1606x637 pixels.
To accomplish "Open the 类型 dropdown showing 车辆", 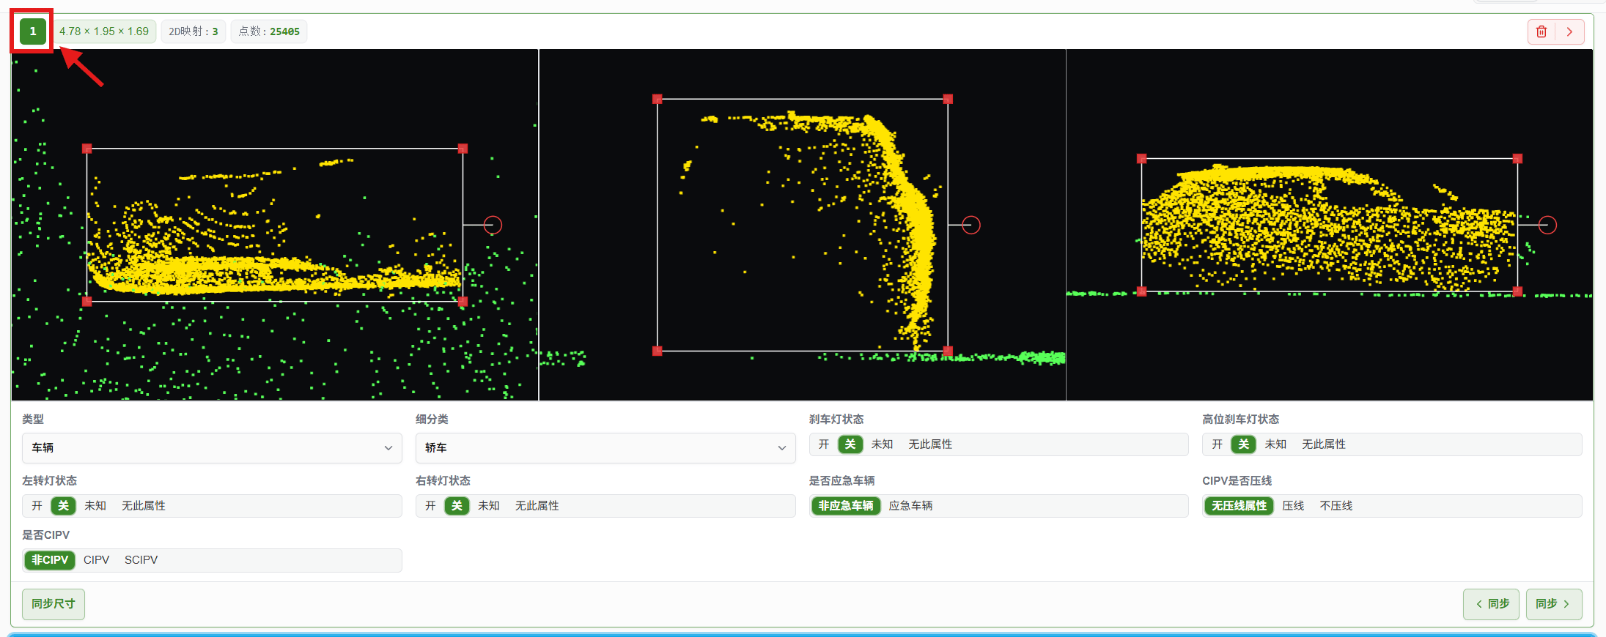I will click(x=212, y=447).
